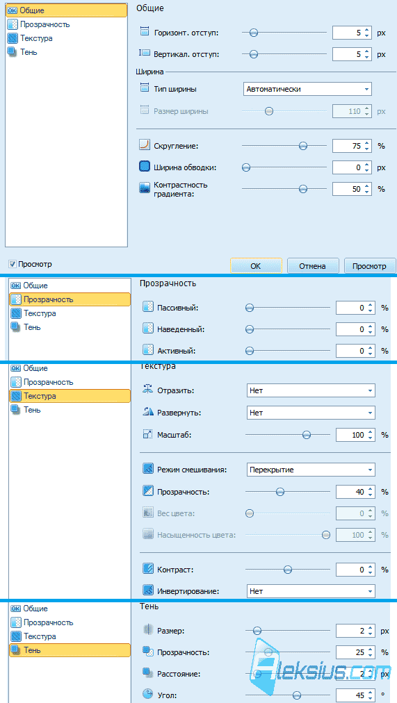The height and width of the screenshot is (703, 397).
Task: Click the Инвертирование icon
Action: click(x=147, y=590)
